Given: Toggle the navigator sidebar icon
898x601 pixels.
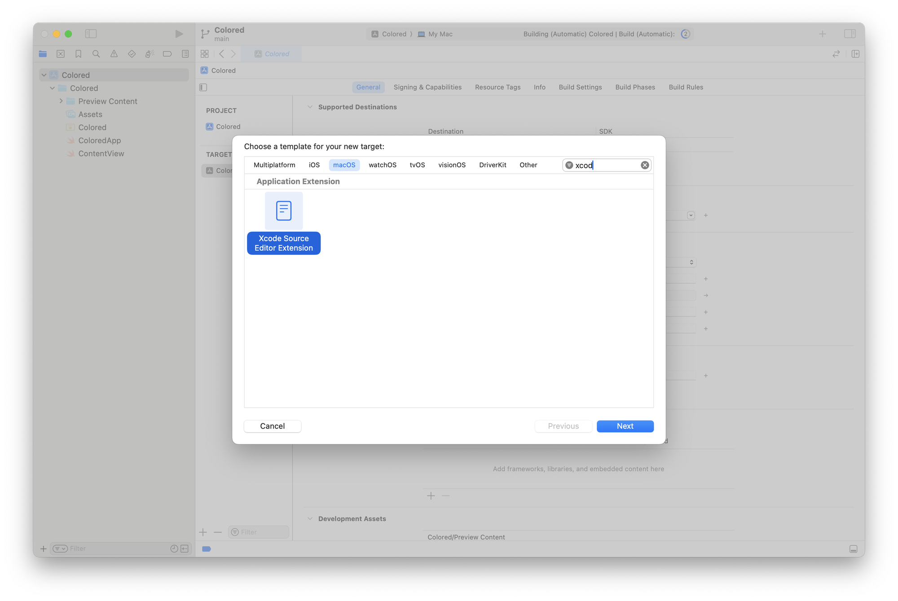Looking at the screenshot, I should pyautogui.click(x=91, y=34).
